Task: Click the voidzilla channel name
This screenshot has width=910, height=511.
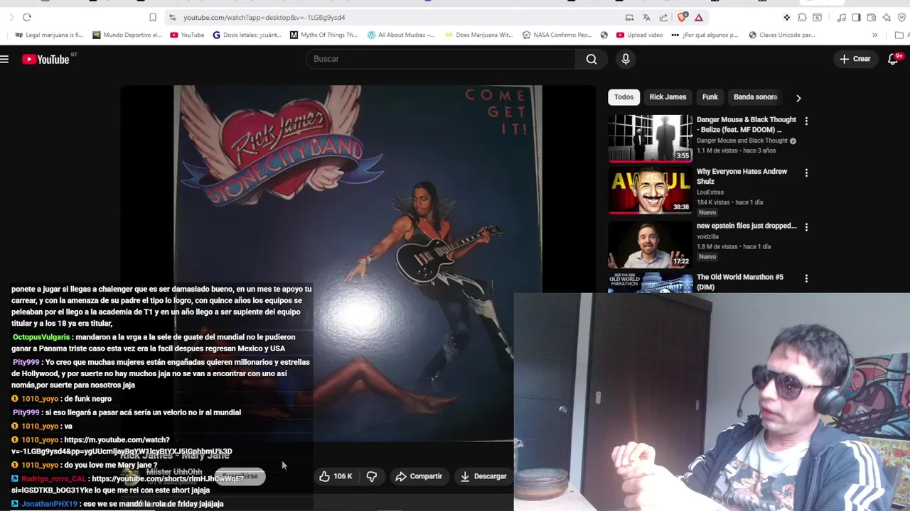Action: coord(707,236)
